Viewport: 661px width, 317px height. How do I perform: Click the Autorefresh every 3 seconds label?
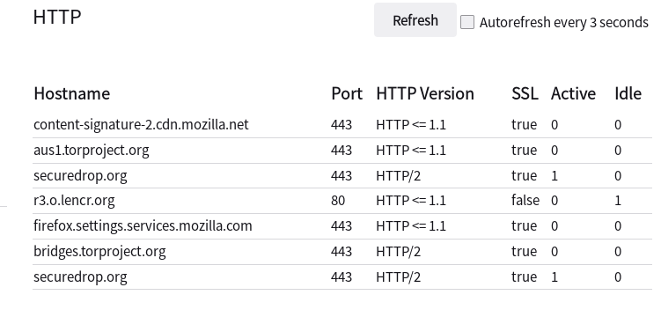point(563,22)
